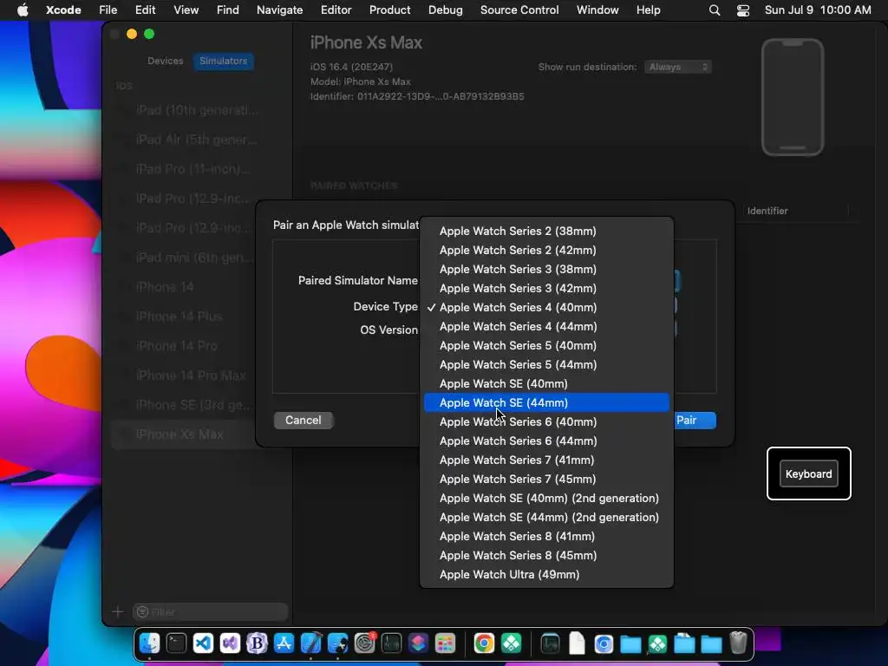Open the Debug menu
The height and width of the screenshot is (666, 888).
tap(445, 10)
